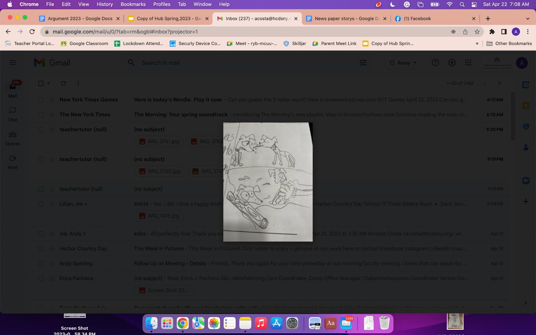Open Gmail support help icon
This screenshot has width=536, height=335.
pyautogui.click(x=435, y=63)
